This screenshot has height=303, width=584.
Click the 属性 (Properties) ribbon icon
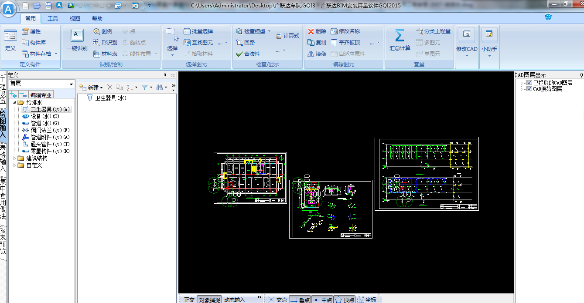tap(31, 31)
